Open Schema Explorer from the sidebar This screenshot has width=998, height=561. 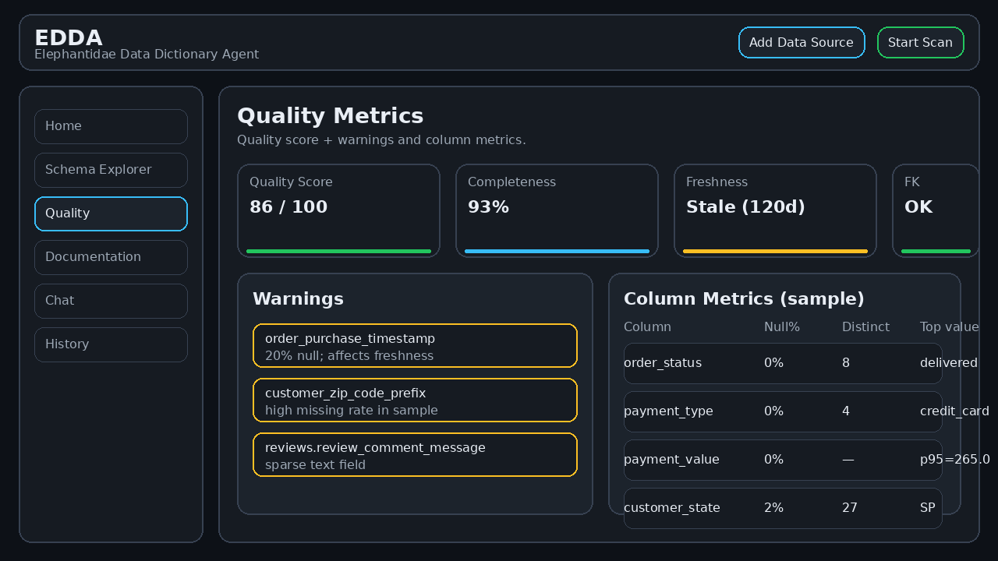click(x=111, y=170)
